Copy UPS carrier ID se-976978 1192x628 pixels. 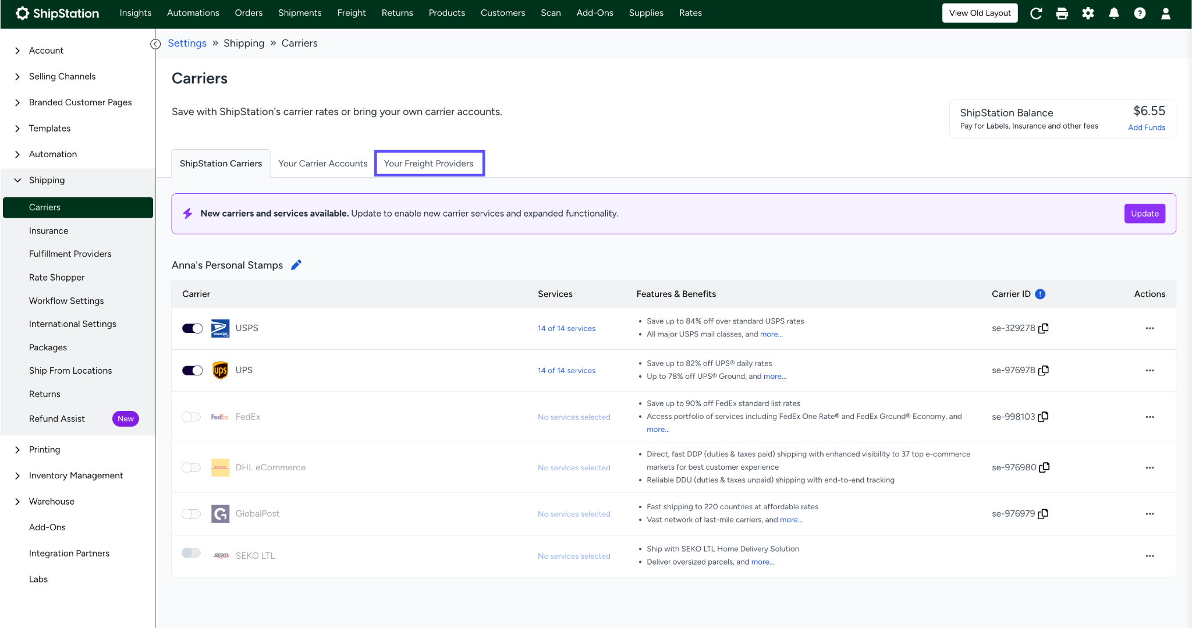(x=1044, y=370)
